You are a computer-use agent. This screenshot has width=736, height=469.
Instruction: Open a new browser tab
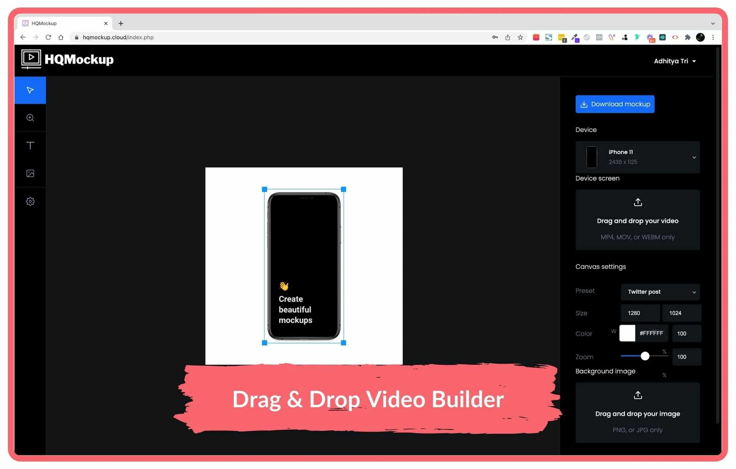pyautogui.click(x=121, y=23)
